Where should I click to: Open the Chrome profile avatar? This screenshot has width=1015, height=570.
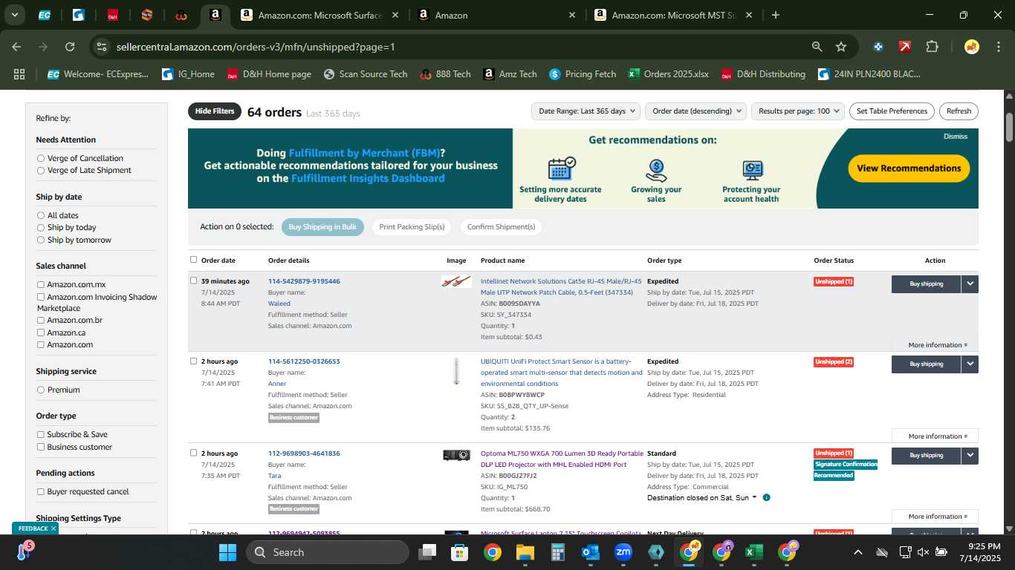[971, 47]
